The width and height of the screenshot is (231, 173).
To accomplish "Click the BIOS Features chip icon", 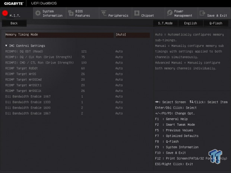I will 71,13.
